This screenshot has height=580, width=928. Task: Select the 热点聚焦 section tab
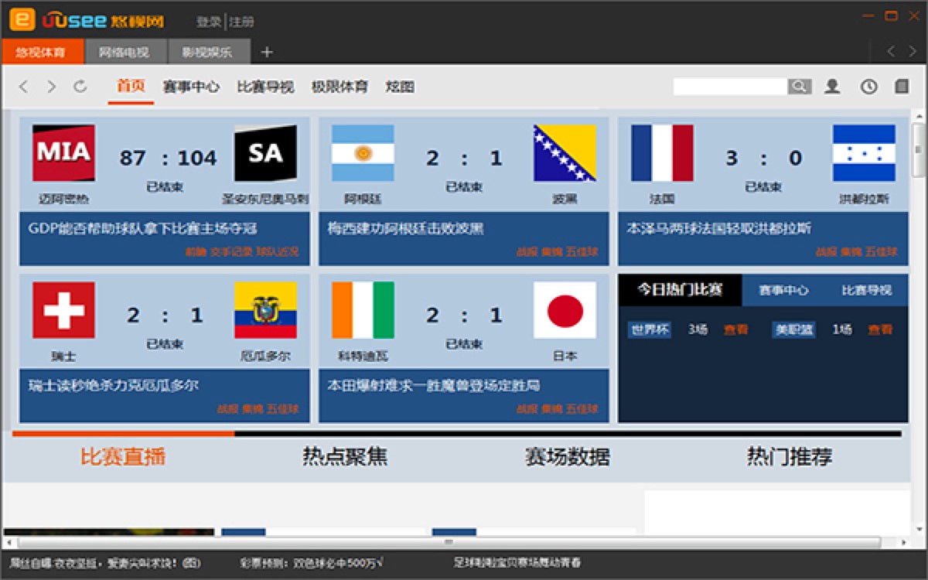point(345,456)
